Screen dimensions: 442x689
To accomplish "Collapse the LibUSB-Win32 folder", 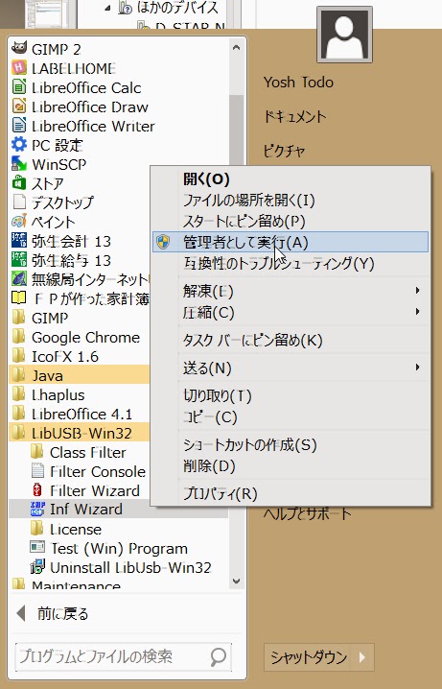I will 79,433.
